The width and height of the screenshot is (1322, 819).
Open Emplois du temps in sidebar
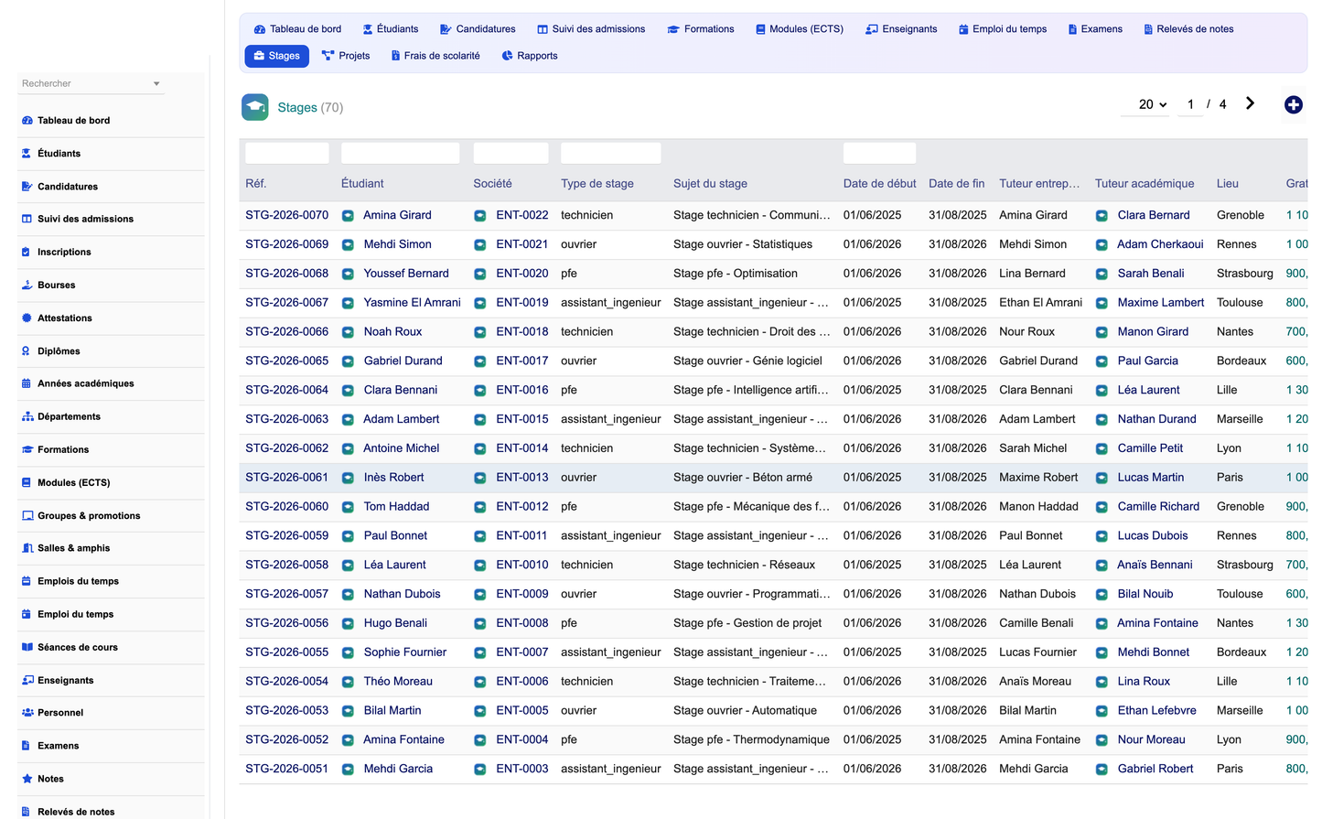tap(78, 581)
